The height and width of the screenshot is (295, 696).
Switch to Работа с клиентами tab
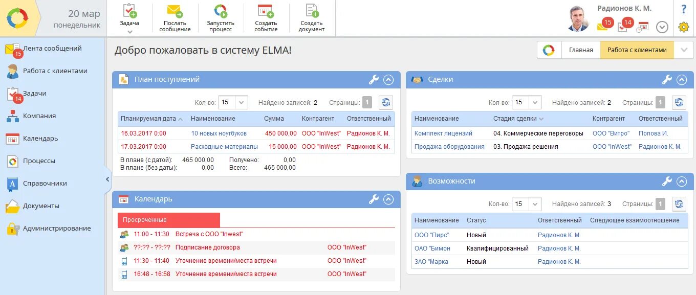[x=637, y=50]
